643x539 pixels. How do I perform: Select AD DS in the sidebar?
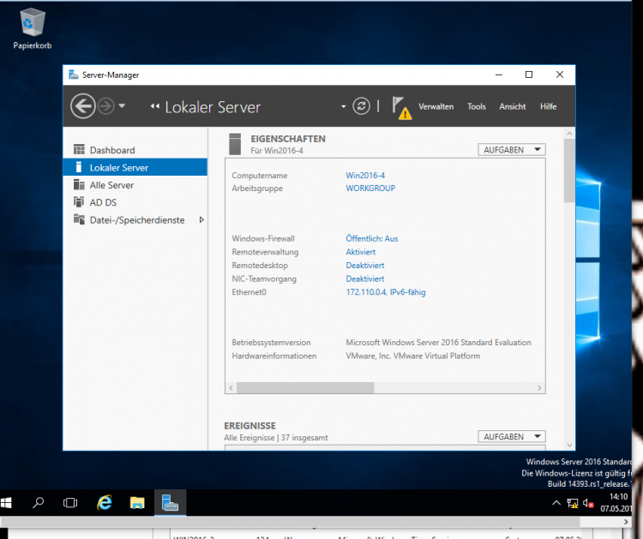(103, 202)
